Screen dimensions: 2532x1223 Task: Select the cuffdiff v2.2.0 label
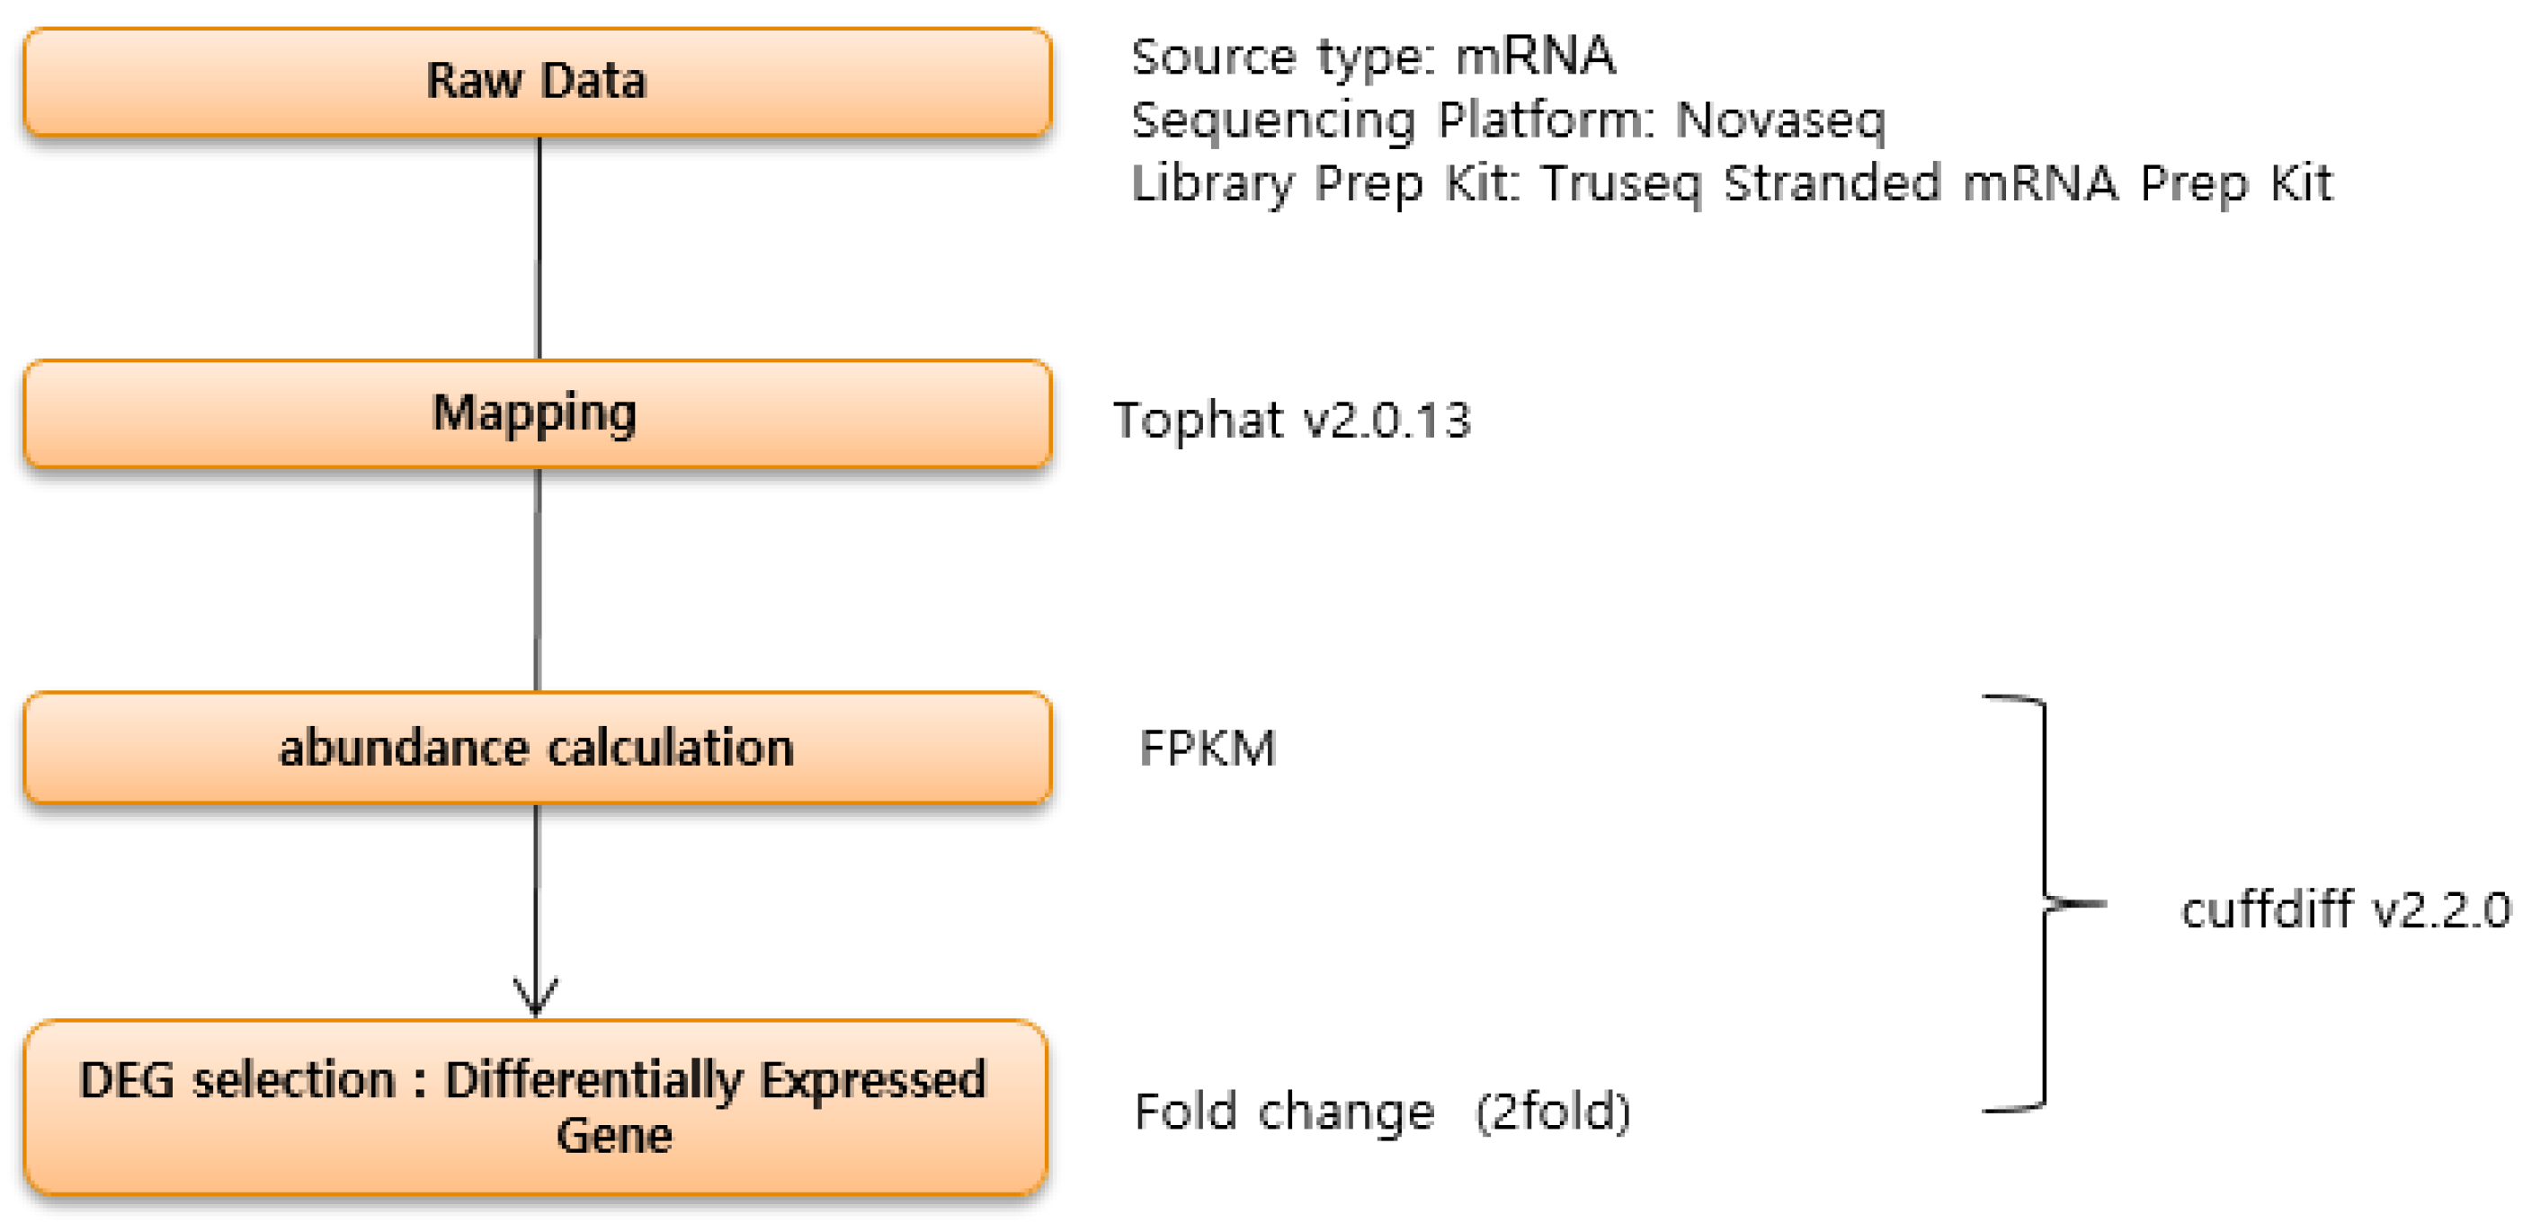coord(2345,908)
